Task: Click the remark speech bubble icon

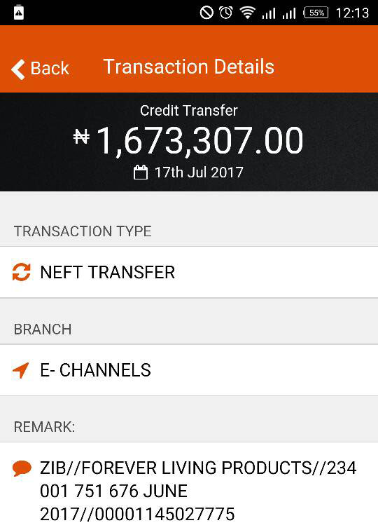Action: click(22, 468)
